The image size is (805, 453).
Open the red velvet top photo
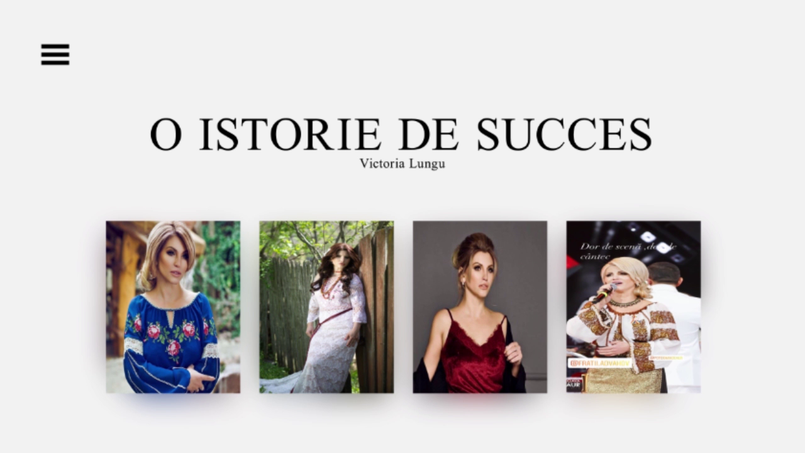480,307
